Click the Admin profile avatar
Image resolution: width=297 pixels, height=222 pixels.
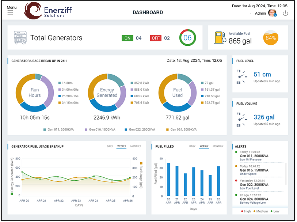tap(272, 13)
